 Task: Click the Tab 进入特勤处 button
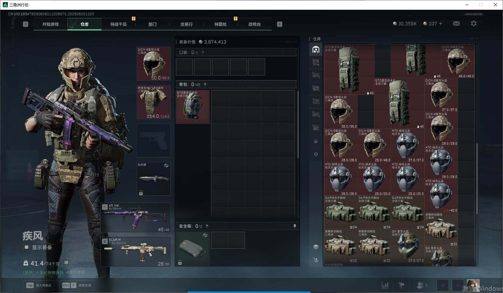[x=39, y=285]
